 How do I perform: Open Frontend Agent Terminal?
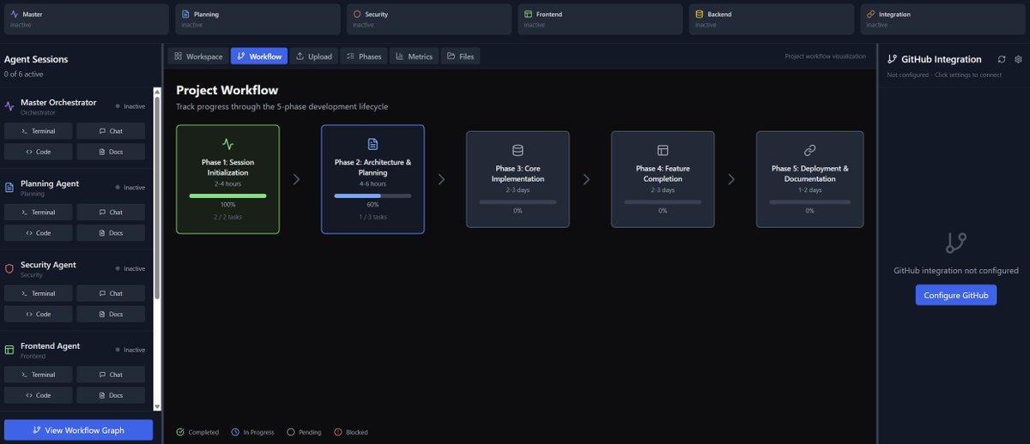(x=38, y=375)
